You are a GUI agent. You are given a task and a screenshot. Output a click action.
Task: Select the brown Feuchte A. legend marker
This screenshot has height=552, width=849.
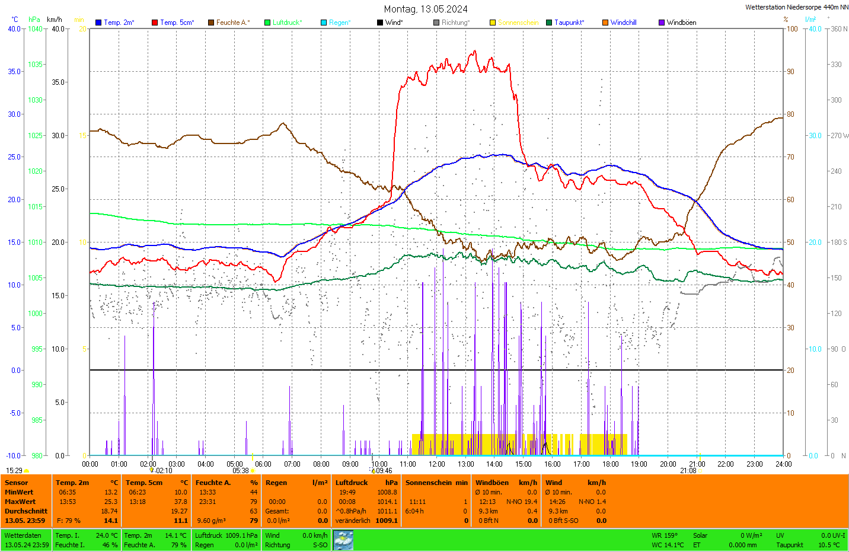pyautogui.click(x=211, y=23)
